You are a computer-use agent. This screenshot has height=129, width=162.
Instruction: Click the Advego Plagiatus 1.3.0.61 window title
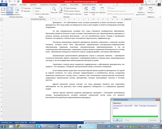click(96, 123)
